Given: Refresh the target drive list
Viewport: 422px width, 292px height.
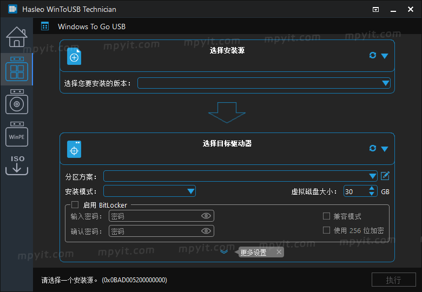Looking at the screenshot, I should [x=373, y=148].
